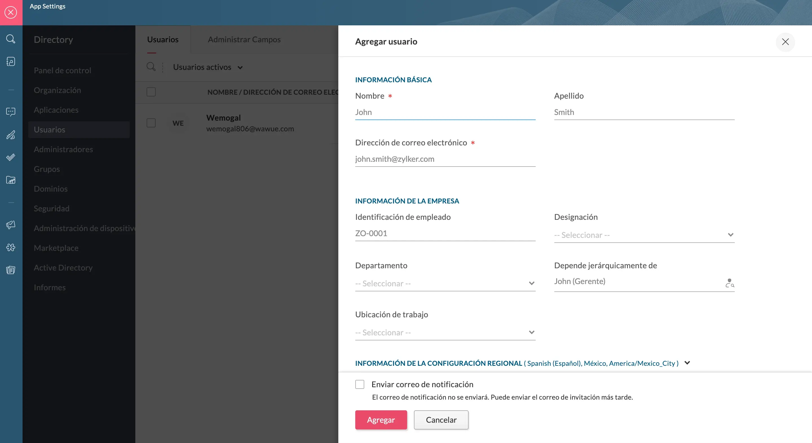
Task: Click the Agregar button to add user
Action: [380, 420]
